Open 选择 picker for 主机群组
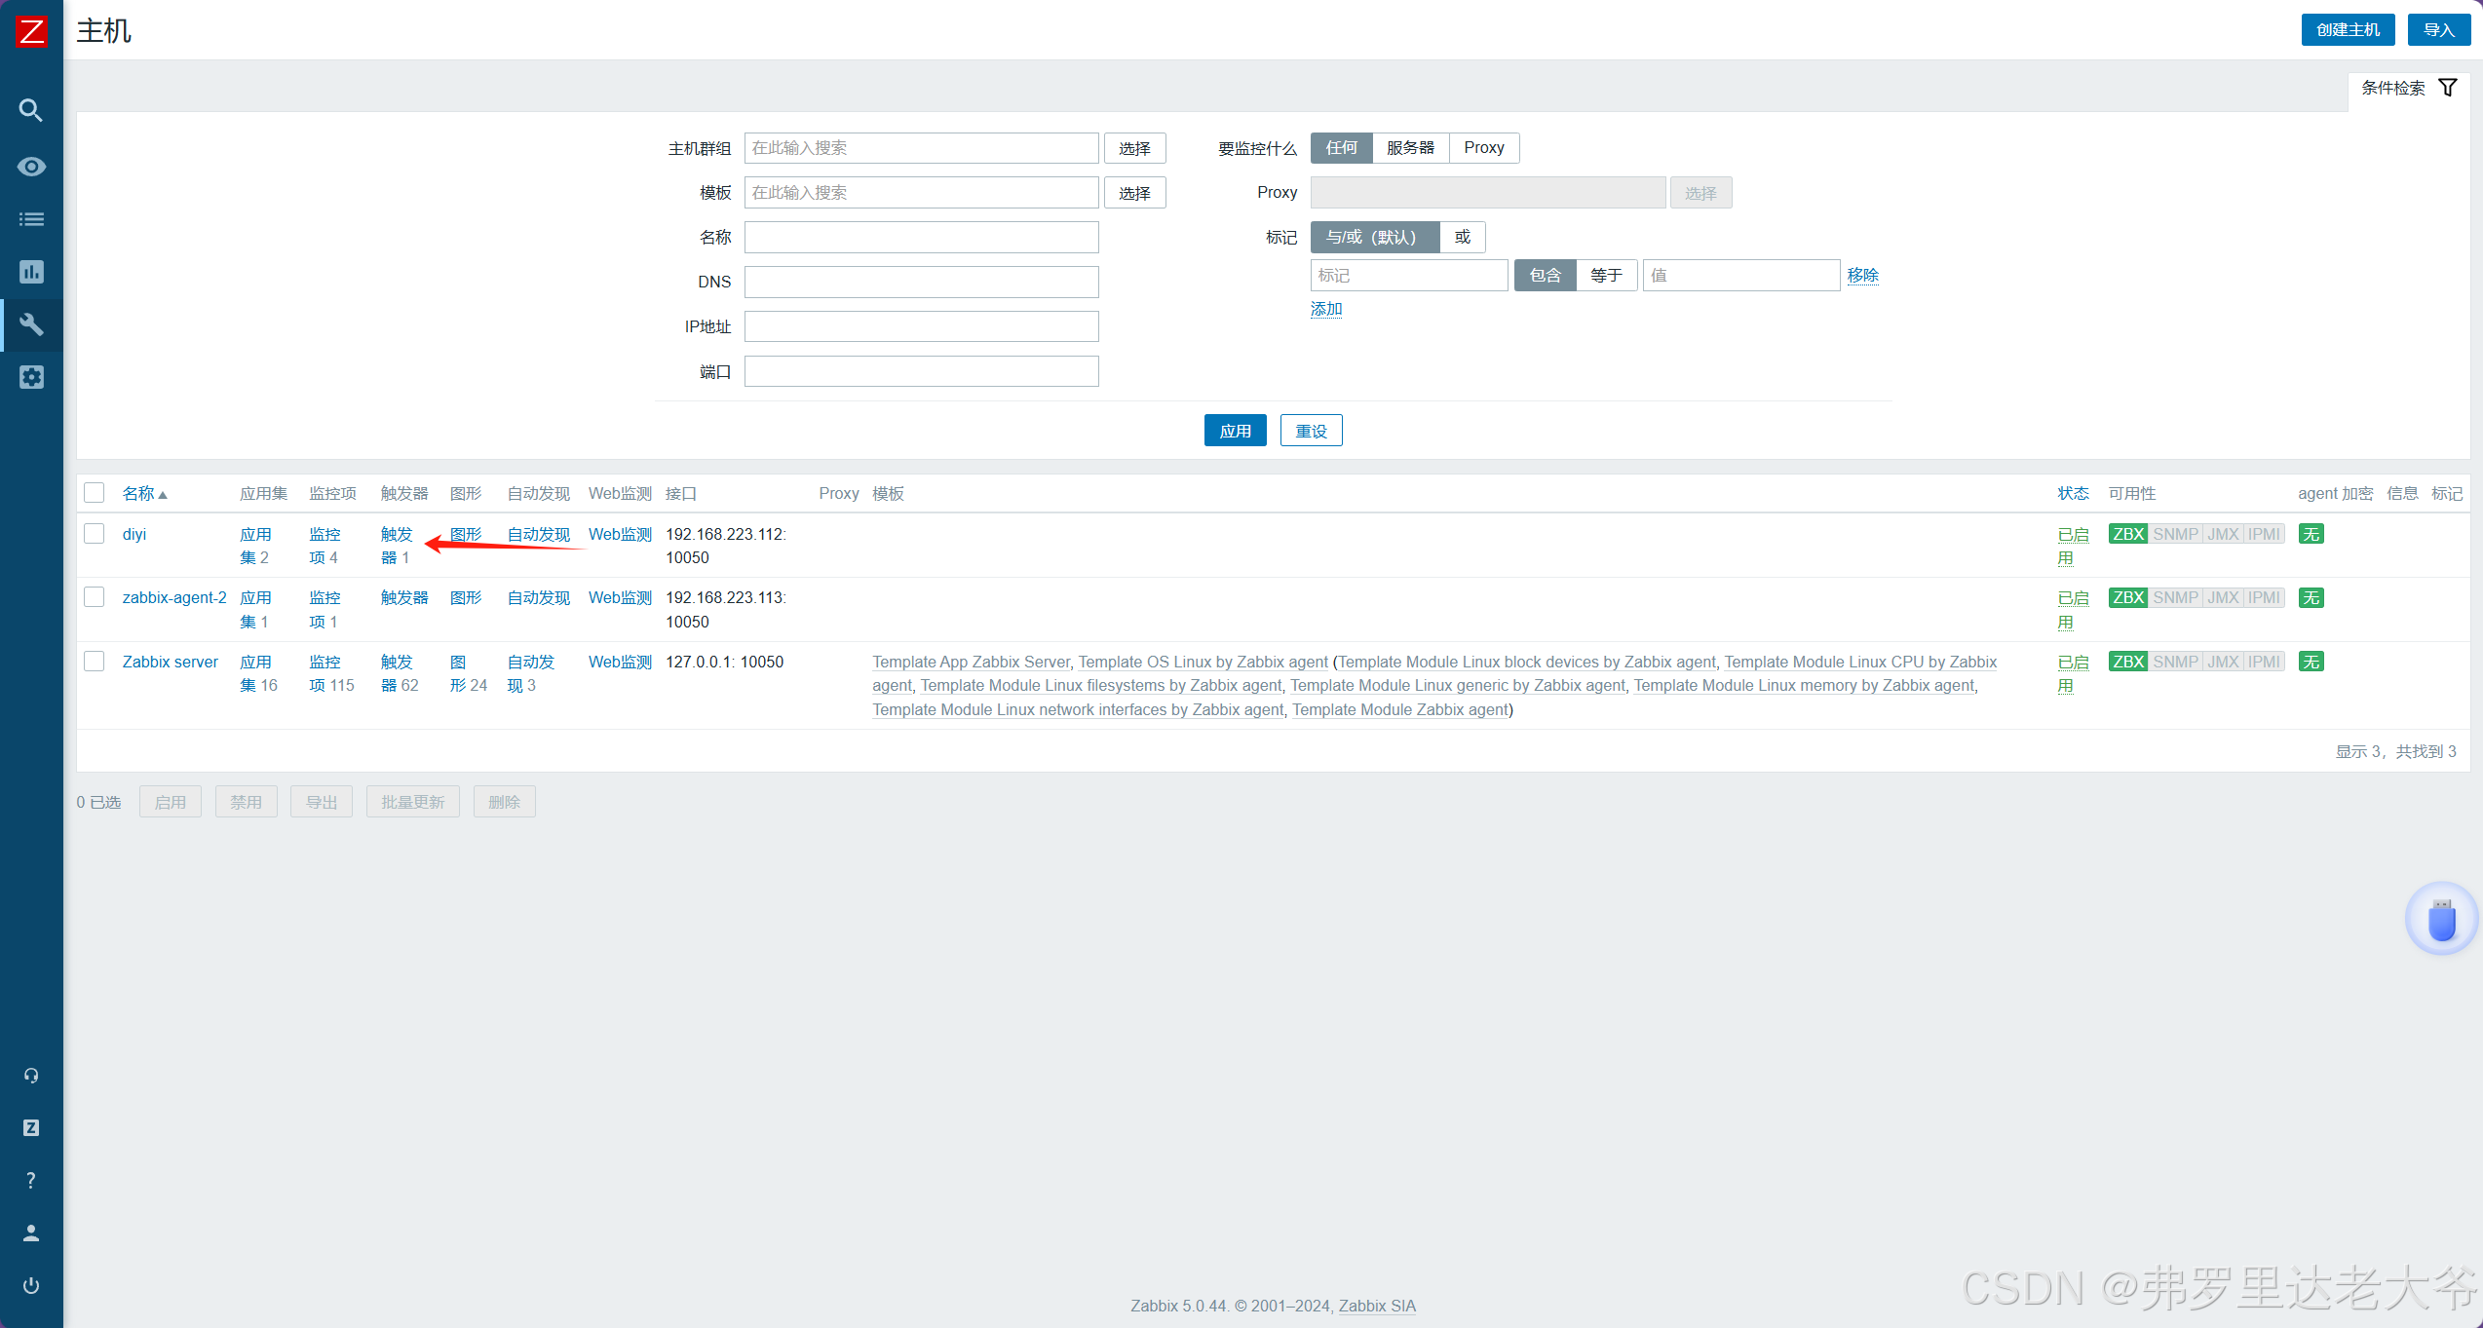Screen dimensions: 2483x1328 [1134, 148]
